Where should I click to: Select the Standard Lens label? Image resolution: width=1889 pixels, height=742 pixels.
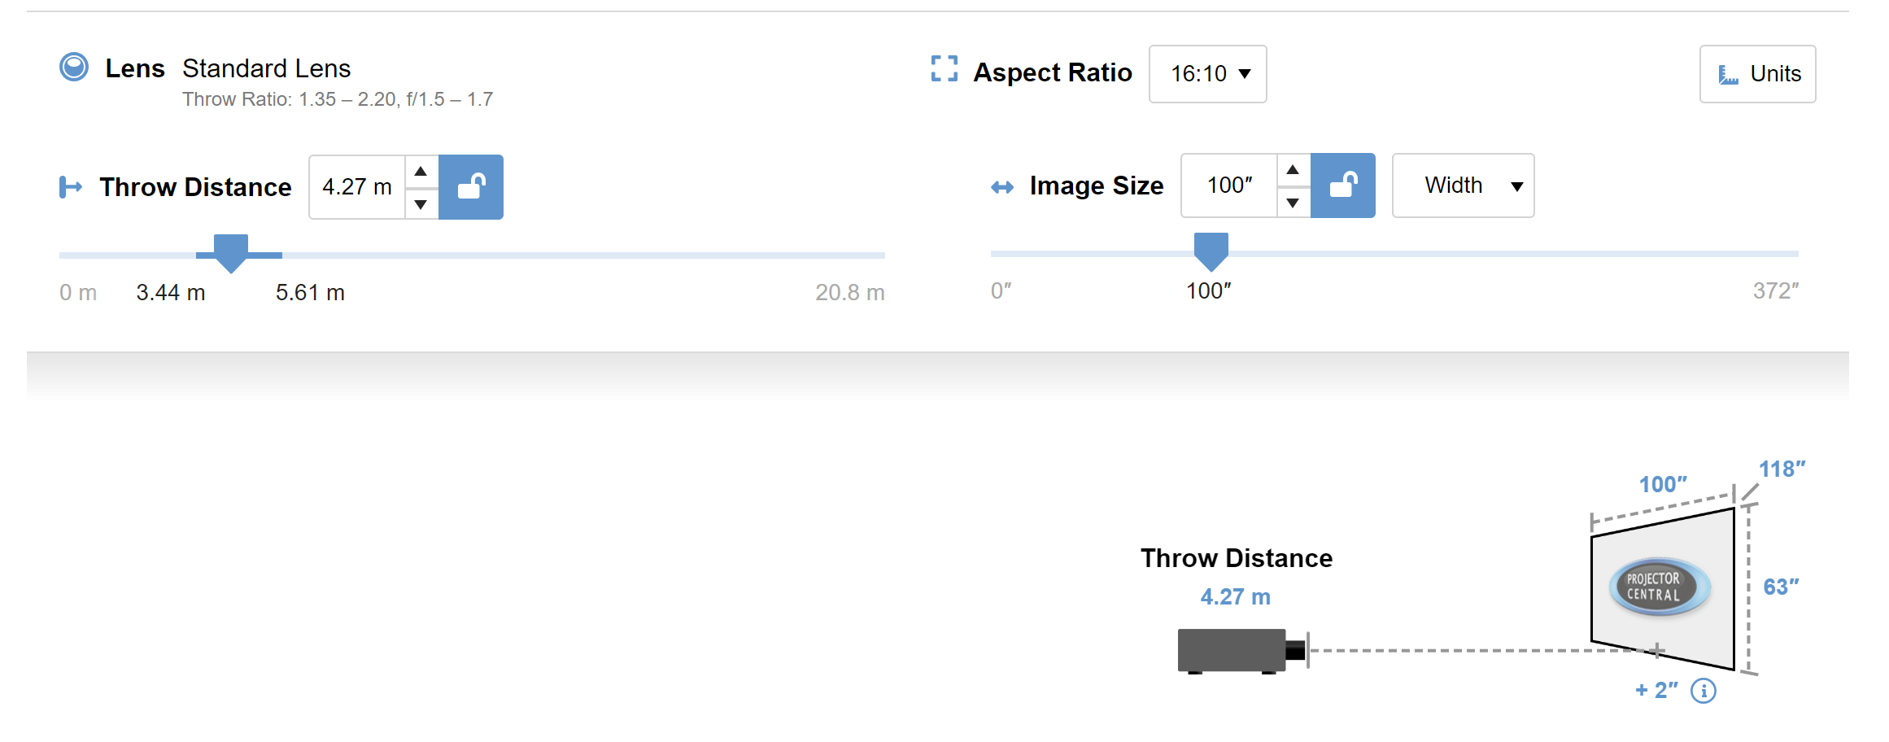point(267,68)
